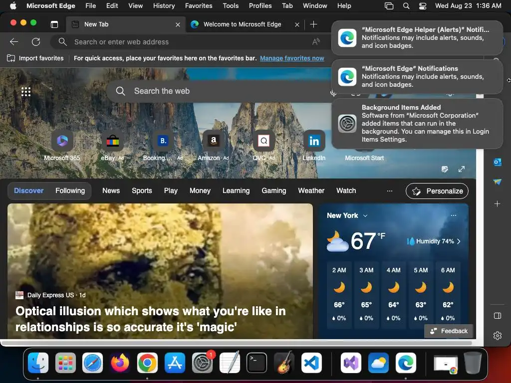Select the Weather category tab

pyautogui.click(x=311, y=191)
